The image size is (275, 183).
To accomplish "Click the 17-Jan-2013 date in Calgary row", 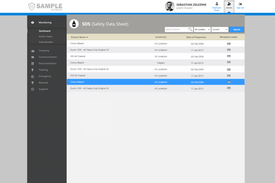I will coord(197,63).
